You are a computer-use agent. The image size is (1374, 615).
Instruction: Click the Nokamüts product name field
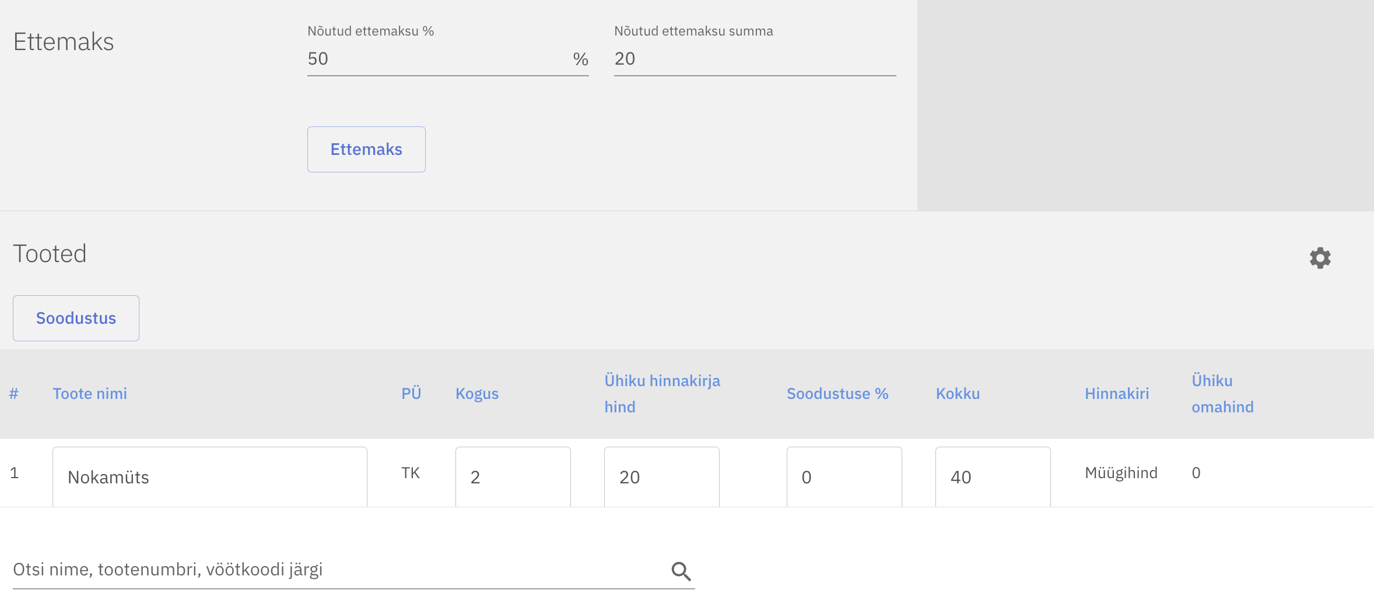(x=209, y=477)
